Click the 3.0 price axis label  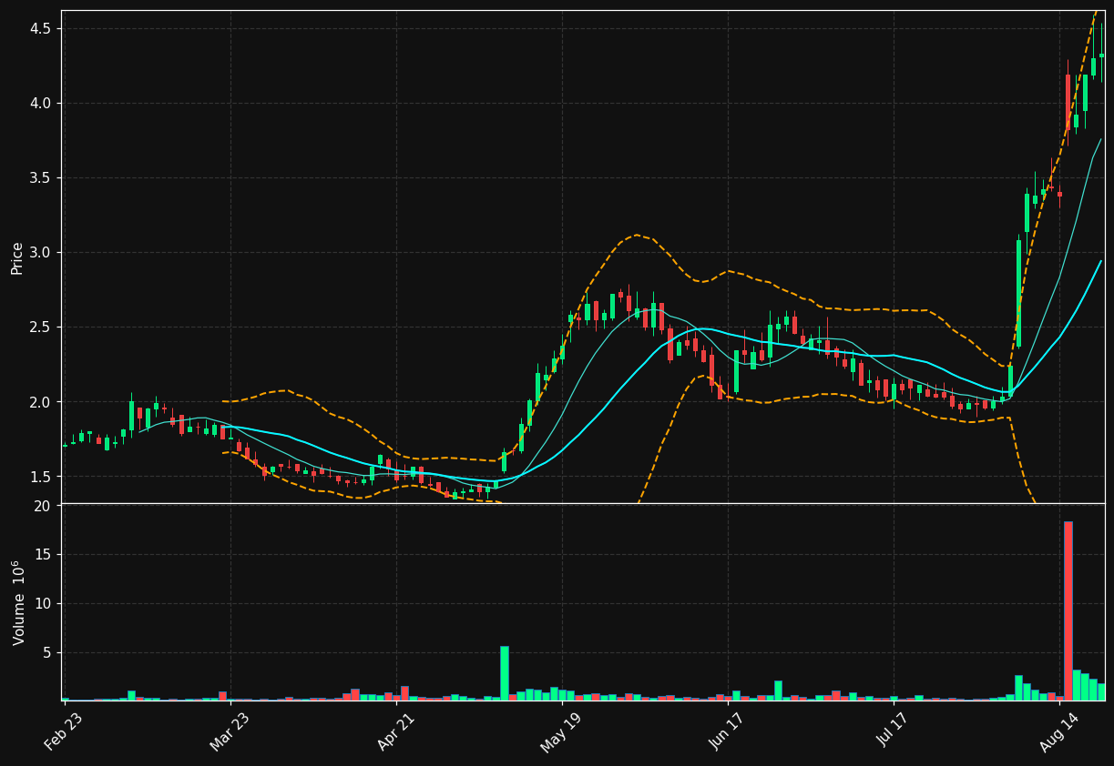pos(41,252)
